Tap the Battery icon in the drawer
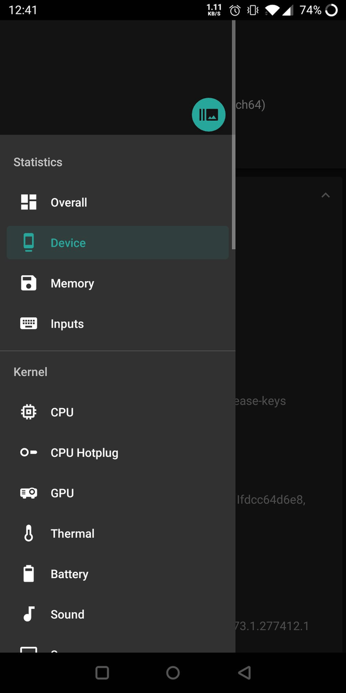 tap(29, 574)
